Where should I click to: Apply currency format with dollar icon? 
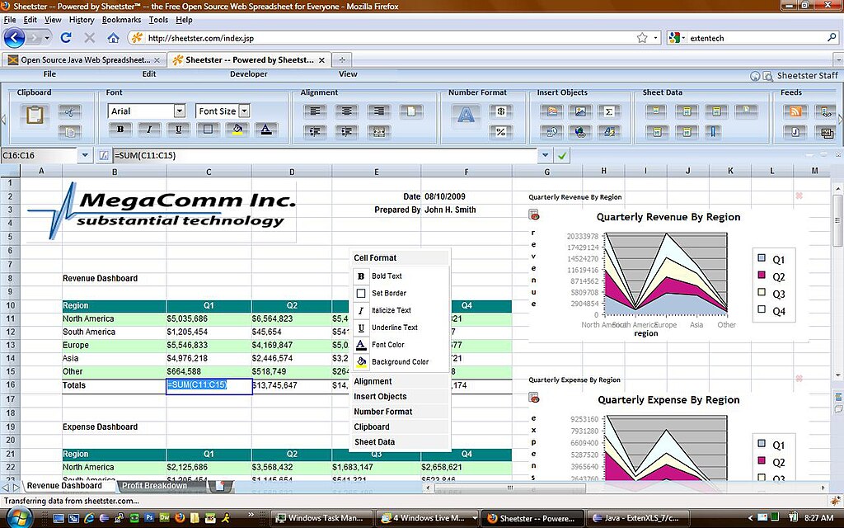tap(500, 111)
